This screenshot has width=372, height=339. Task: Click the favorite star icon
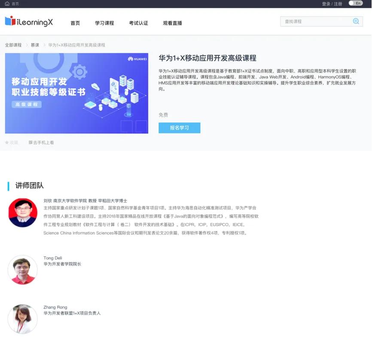(7, 143)
